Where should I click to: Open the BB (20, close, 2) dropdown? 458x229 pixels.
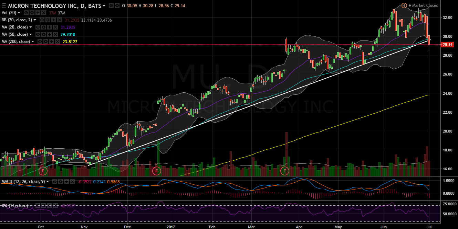(x=34, y=20)
